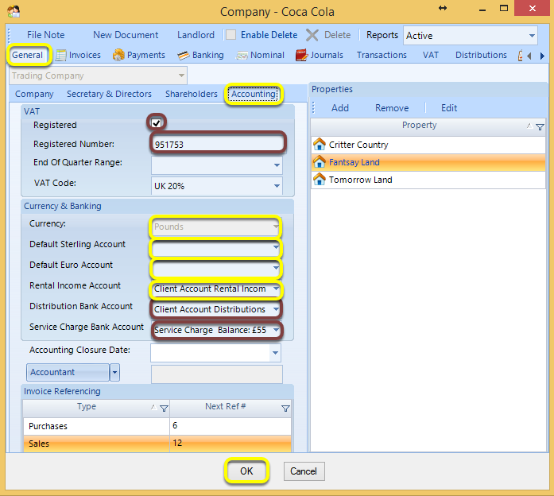Click the Nominal tab icon
The width and height of the screenshot is (554, 496).
pos(242,56)
